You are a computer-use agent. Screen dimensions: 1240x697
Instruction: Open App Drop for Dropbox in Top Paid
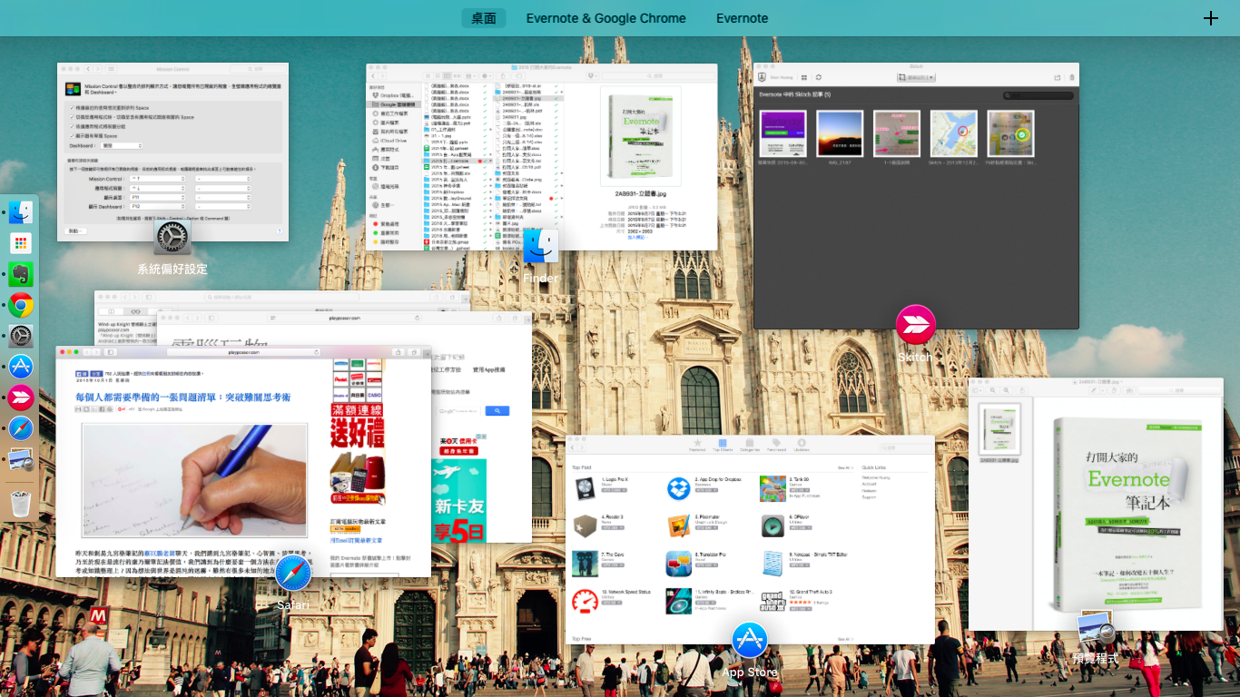coord(677,488)
